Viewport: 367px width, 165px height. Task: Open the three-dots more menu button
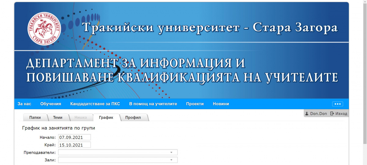338,104
